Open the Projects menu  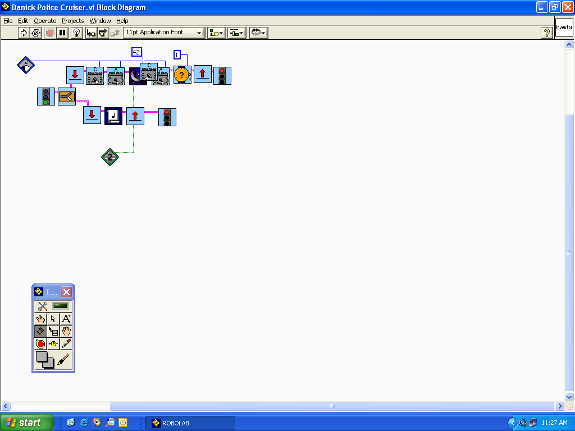pos(72,21)
